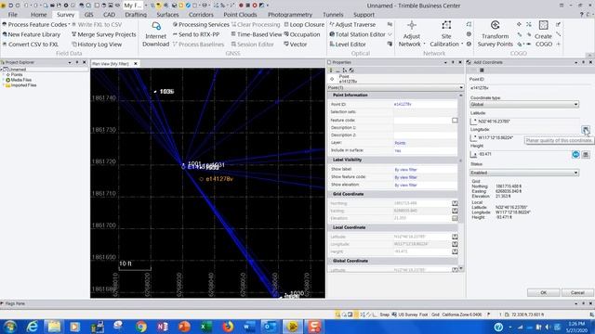Expand the Site Calibration dropdown arrow
The height and width of the screenshot is (334, 595).
point(462,45)
